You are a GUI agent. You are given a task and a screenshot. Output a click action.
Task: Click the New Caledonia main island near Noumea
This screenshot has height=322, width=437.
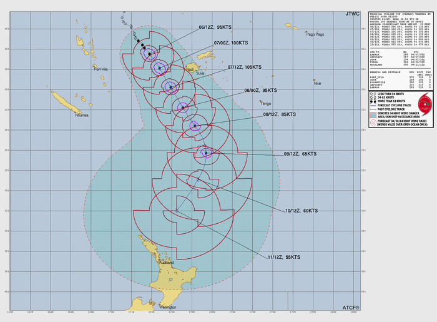[x=66, y=102]
